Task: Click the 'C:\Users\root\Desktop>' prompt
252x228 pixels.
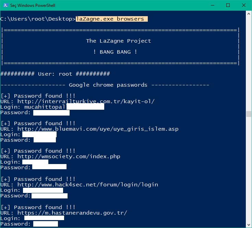Action: (x=38, y=19)
